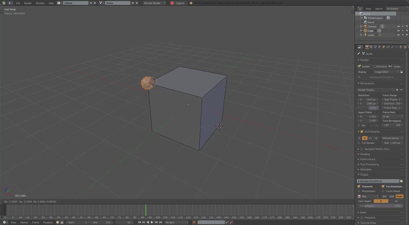The image size is (409, 225).
Task: Uncheck the File Extensions checkbox
Action: pos(383,186)
